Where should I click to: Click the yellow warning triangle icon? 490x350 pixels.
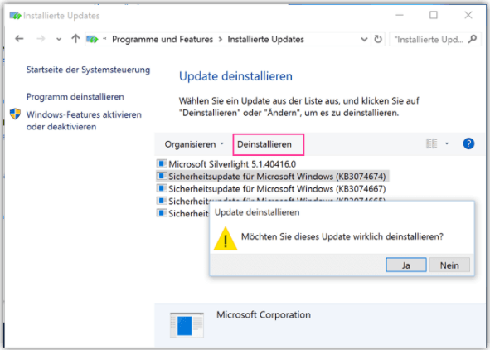coord(226,239)
